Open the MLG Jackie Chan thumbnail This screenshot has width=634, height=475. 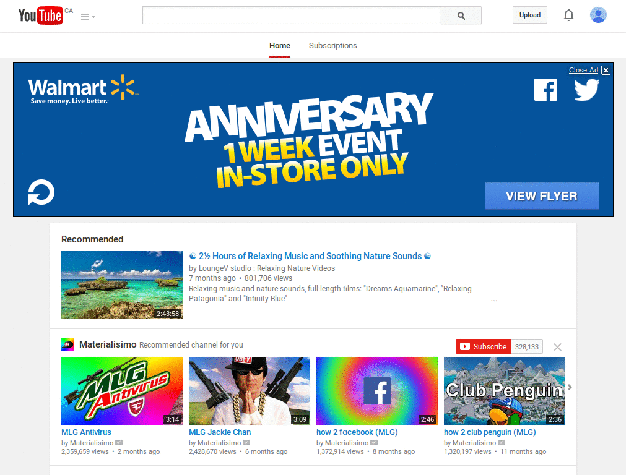coord(250,391)
